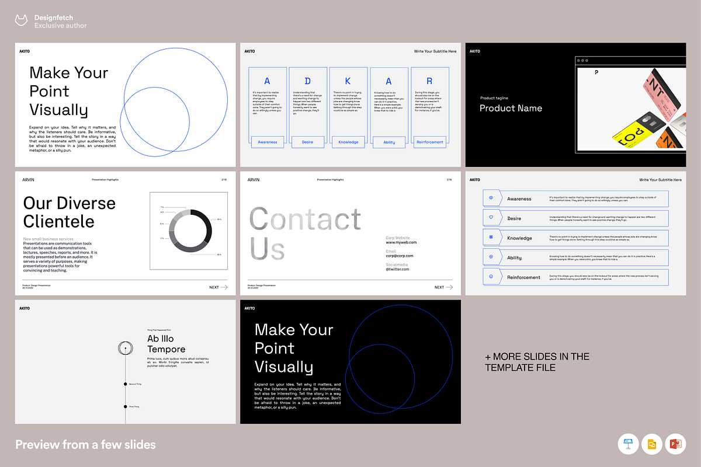Click the eye icon in the Awareness row
Viewport: 701px width, 467px height.
click(x=491, y=198)
